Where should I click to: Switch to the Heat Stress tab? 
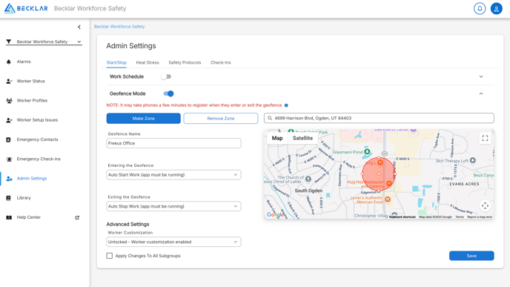148,62
